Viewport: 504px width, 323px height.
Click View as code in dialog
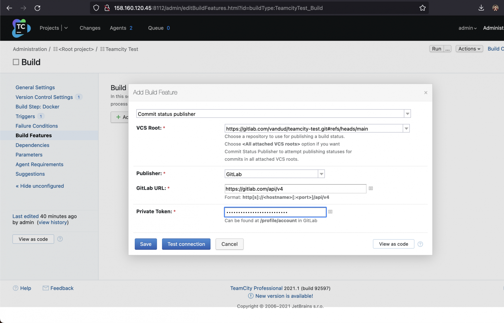click(394, 244)
